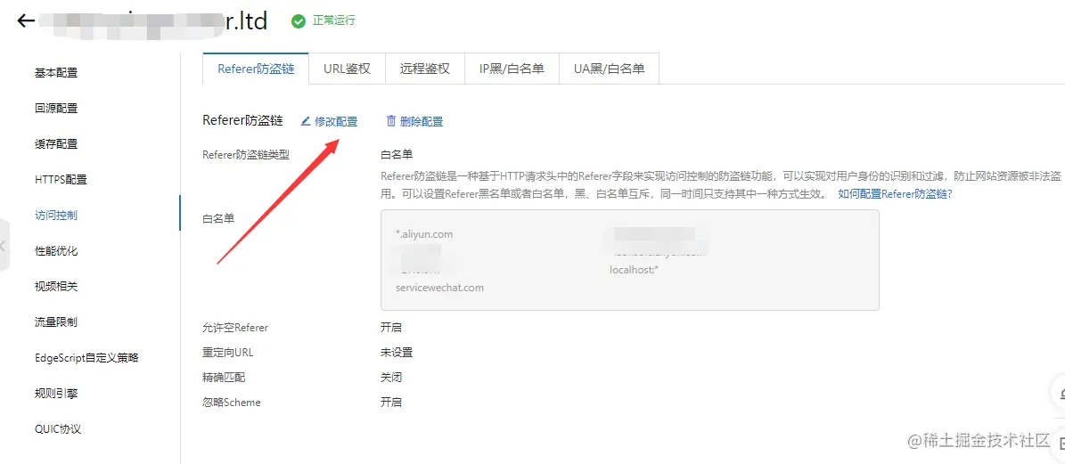Click the 白名单 type value
The height and width of the screenshot is (464, 1065).
(397, 154)
